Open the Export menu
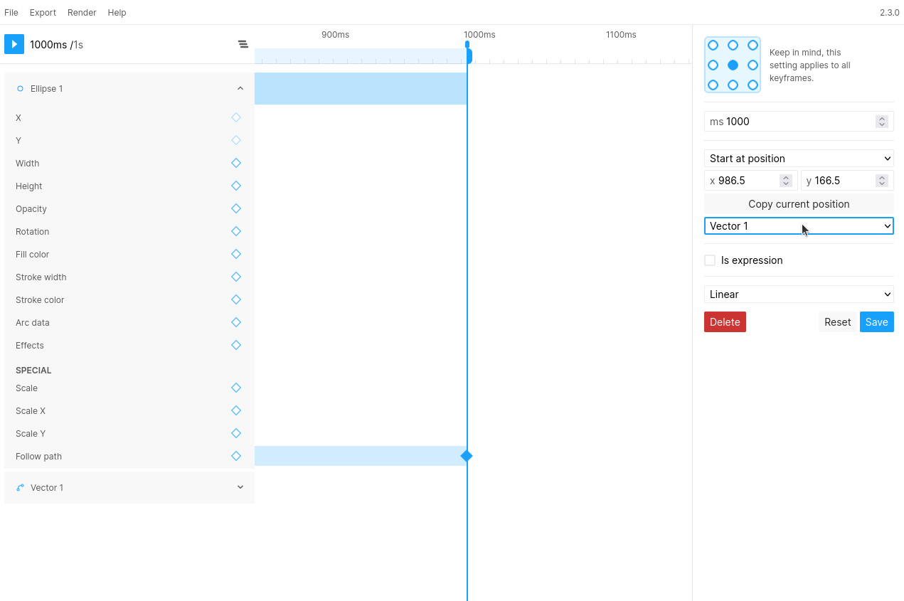 [x=43, y=13]
